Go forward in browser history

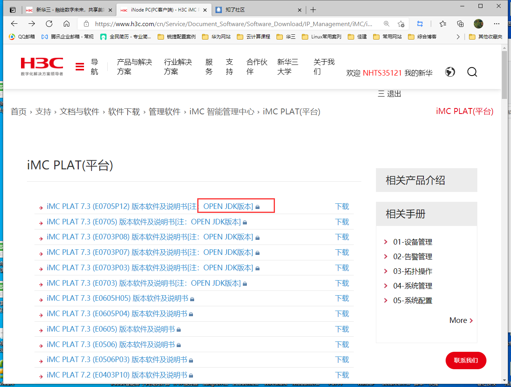[x=32, y=24]
